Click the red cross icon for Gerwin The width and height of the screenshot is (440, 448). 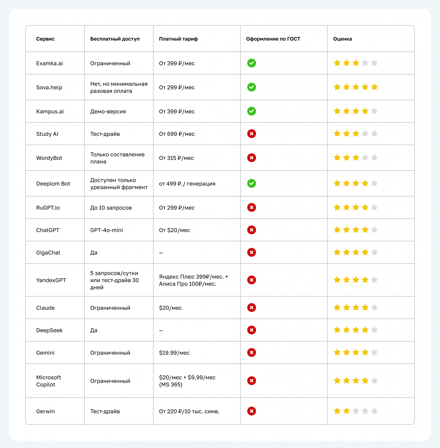click(x=252, y=411)
